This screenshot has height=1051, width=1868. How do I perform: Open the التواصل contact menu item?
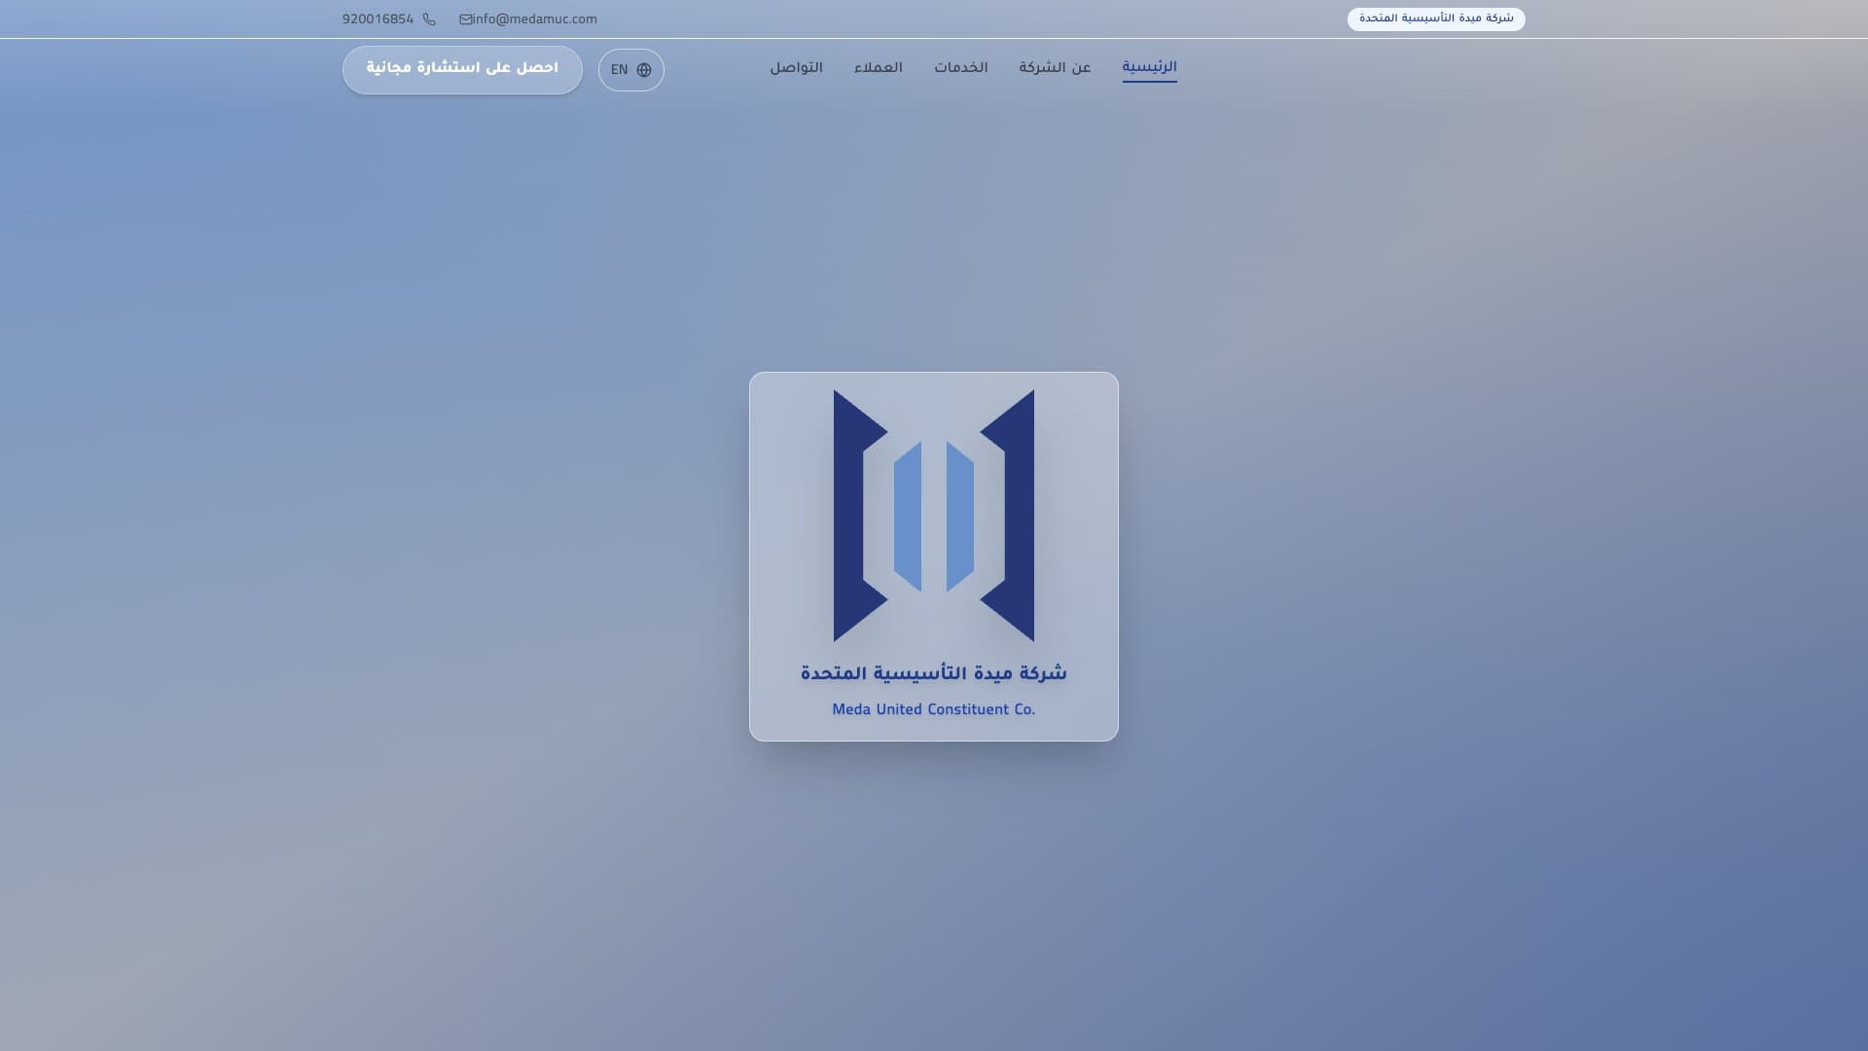[x=797, y=68]
